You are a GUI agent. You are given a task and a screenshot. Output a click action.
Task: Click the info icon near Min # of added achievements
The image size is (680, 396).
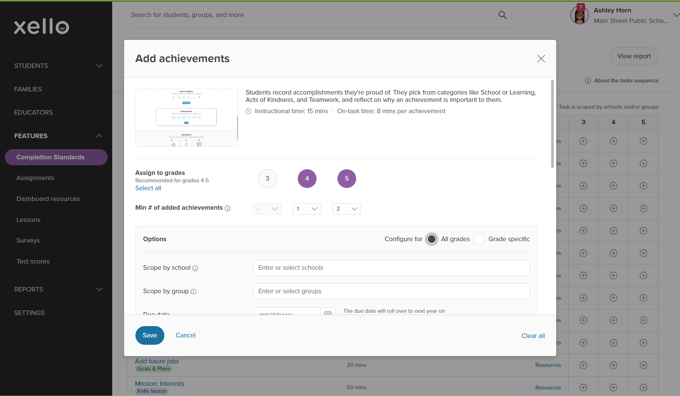(x=227, y=208)
